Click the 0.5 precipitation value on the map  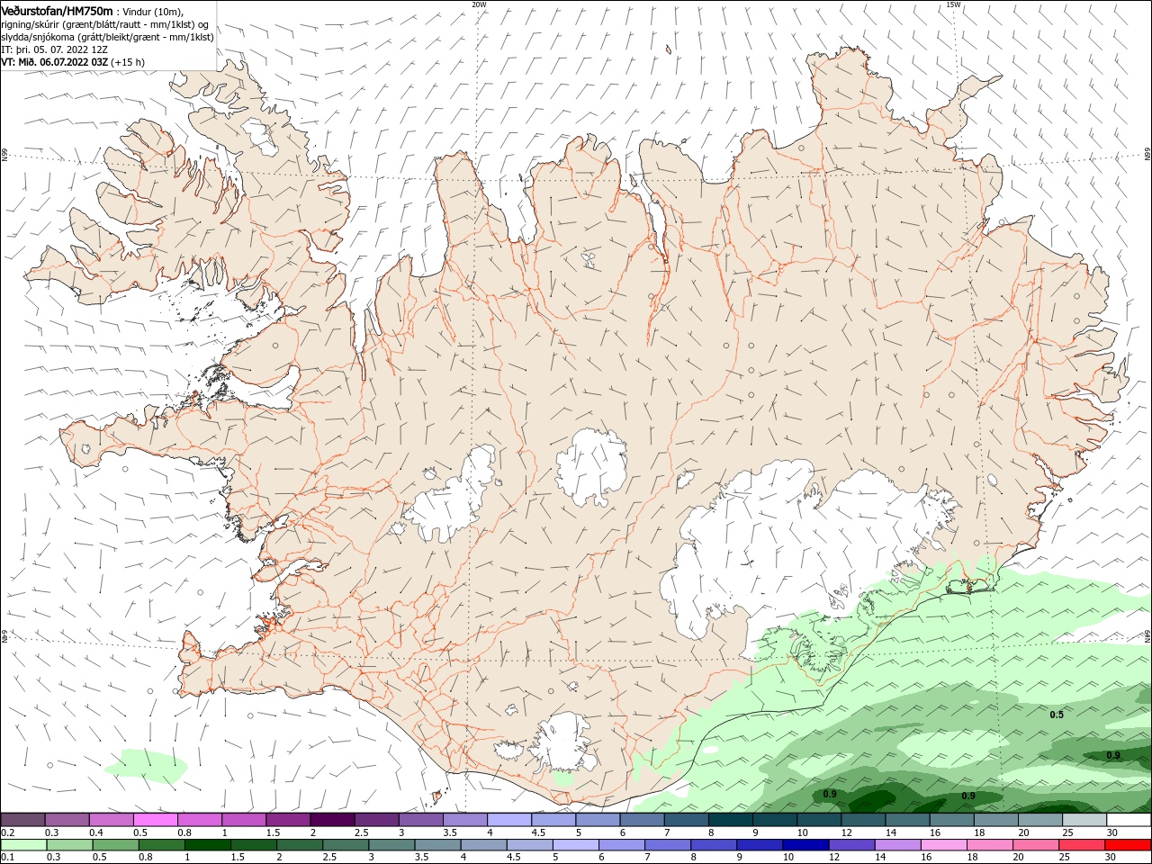pyautogui.click(x=1057, y=715)
